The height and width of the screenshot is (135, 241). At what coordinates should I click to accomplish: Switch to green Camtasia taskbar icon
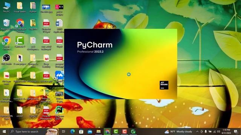(x=116, y=132)
